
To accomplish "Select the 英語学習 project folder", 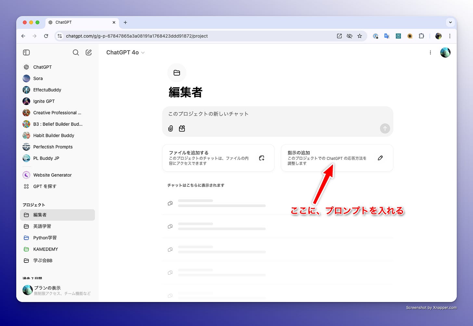I will tap(58, 226).
